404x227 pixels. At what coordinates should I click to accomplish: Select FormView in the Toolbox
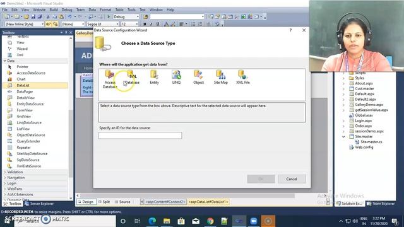pyautogui.click(x=25, y=110)
